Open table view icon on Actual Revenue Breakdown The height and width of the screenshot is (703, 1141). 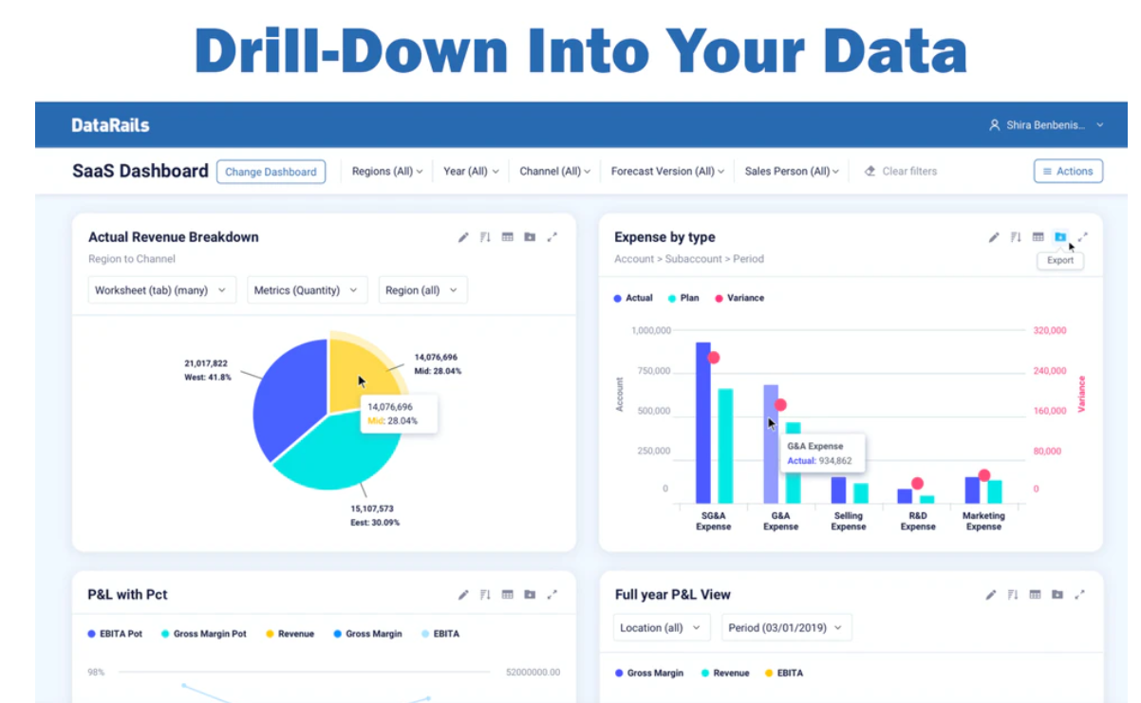[x=508, y=237]
